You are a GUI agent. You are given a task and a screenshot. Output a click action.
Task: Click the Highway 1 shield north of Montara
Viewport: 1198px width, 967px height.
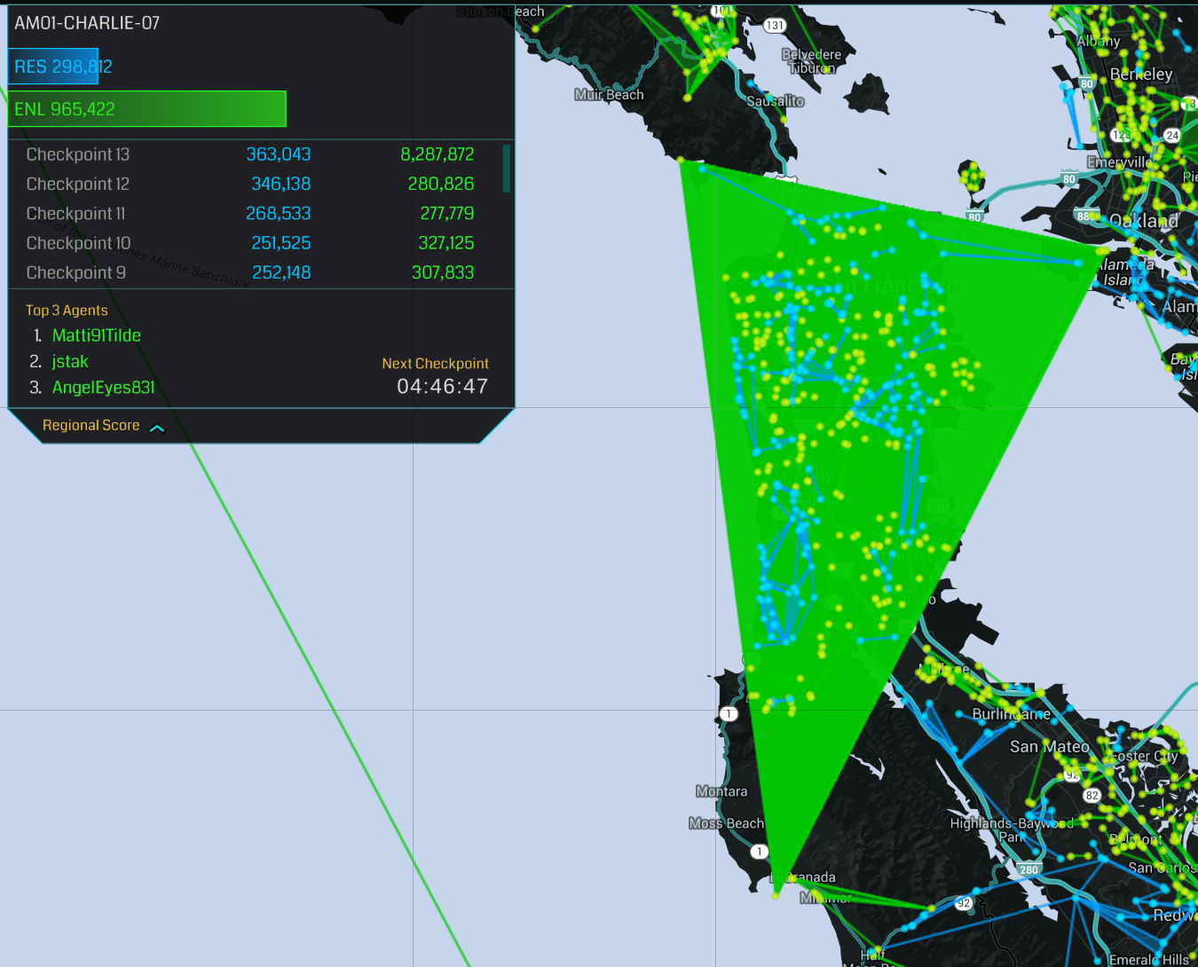729,714
